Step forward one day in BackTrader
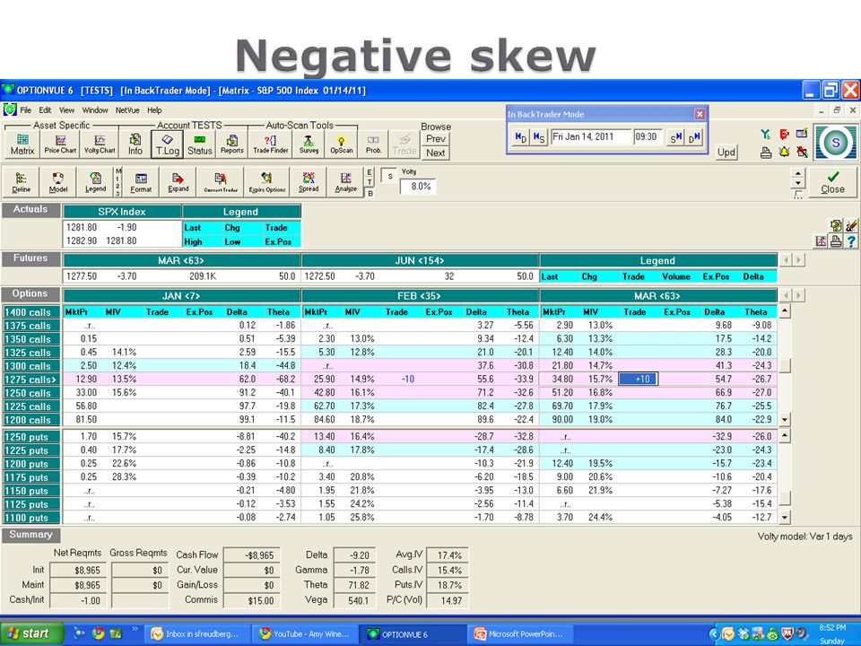861x646 pixels. coord(694,137)
